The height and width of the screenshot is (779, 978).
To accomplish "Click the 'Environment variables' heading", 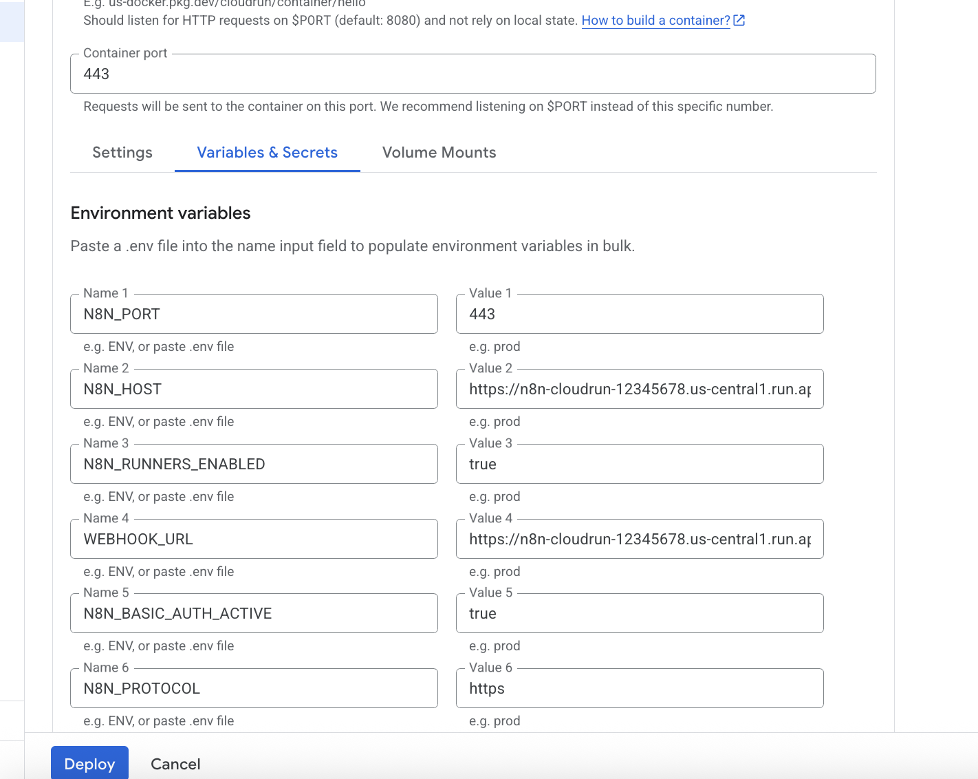I will click(160, 213).
